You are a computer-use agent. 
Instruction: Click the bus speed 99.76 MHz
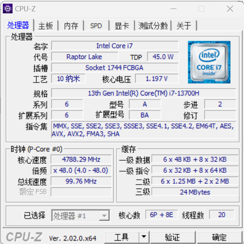(x=81, y=181)
